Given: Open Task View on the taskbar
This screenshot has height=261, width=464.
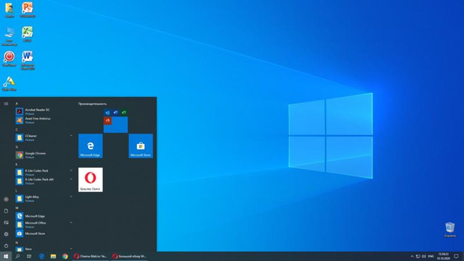Looking at the screenshot, I should tap(29, 256).
